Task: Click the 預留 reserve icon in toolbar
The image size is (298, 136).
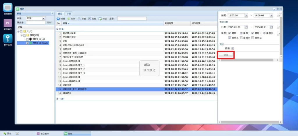Action: click(x=100, y=19)
